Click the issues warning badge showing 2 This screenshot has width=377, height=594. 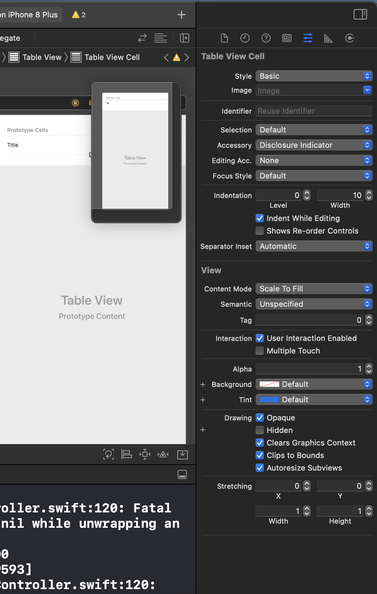[x=79, y=15]
